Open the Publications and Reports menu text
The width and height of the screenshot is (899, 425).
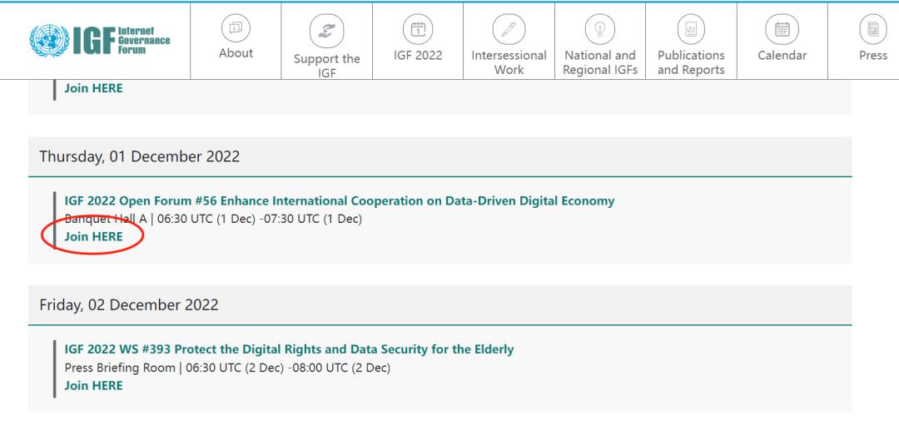click(x=691, y=62)
